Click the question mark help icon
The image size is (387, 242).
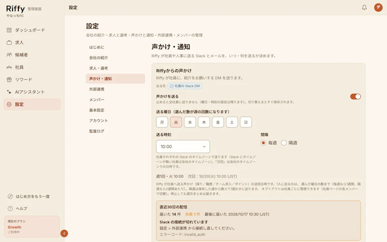(10, 209)
